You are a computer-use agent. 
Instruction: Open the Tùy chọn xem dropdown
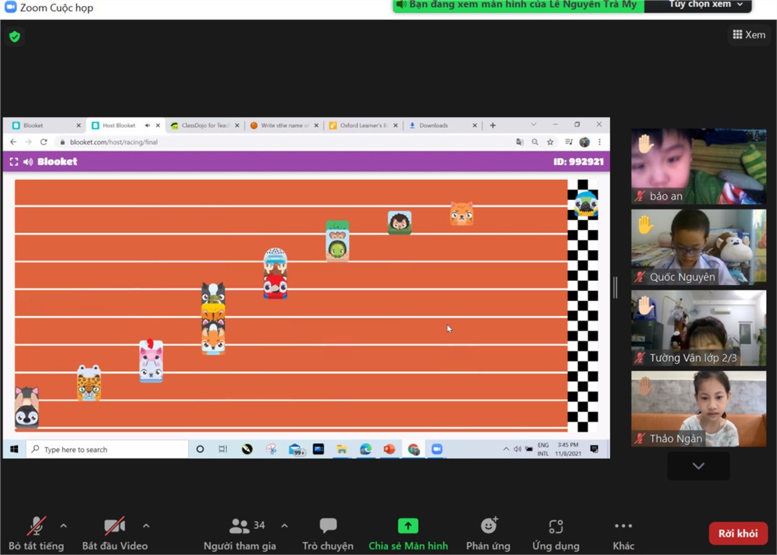pyautogui.click(x=705, y=5)
